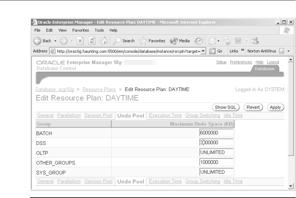Go to the Home page icon

coord(104,41)
